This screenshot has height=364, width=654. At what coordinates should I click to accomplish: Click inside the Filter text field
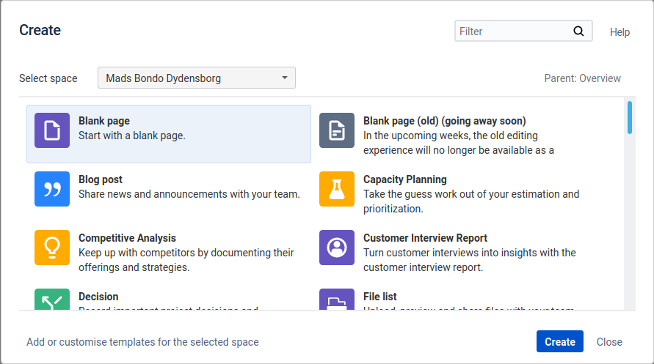coord(523,31)
